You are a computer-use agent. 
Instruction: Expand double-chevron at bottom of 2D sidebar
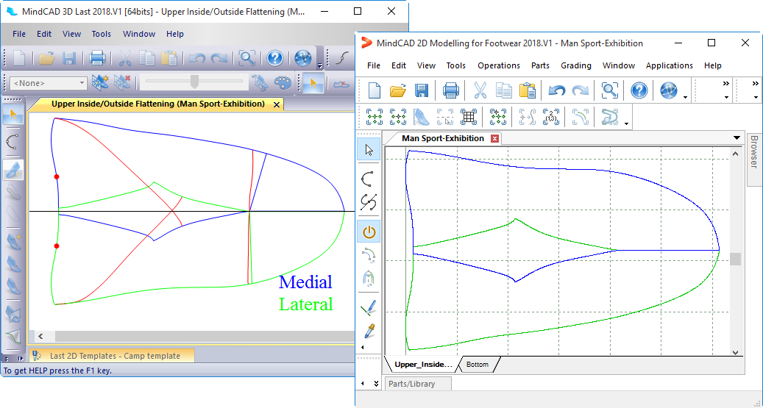pos(376,383)
